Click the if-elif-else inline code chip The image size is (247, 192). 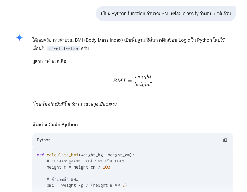(x=63, y=48)
